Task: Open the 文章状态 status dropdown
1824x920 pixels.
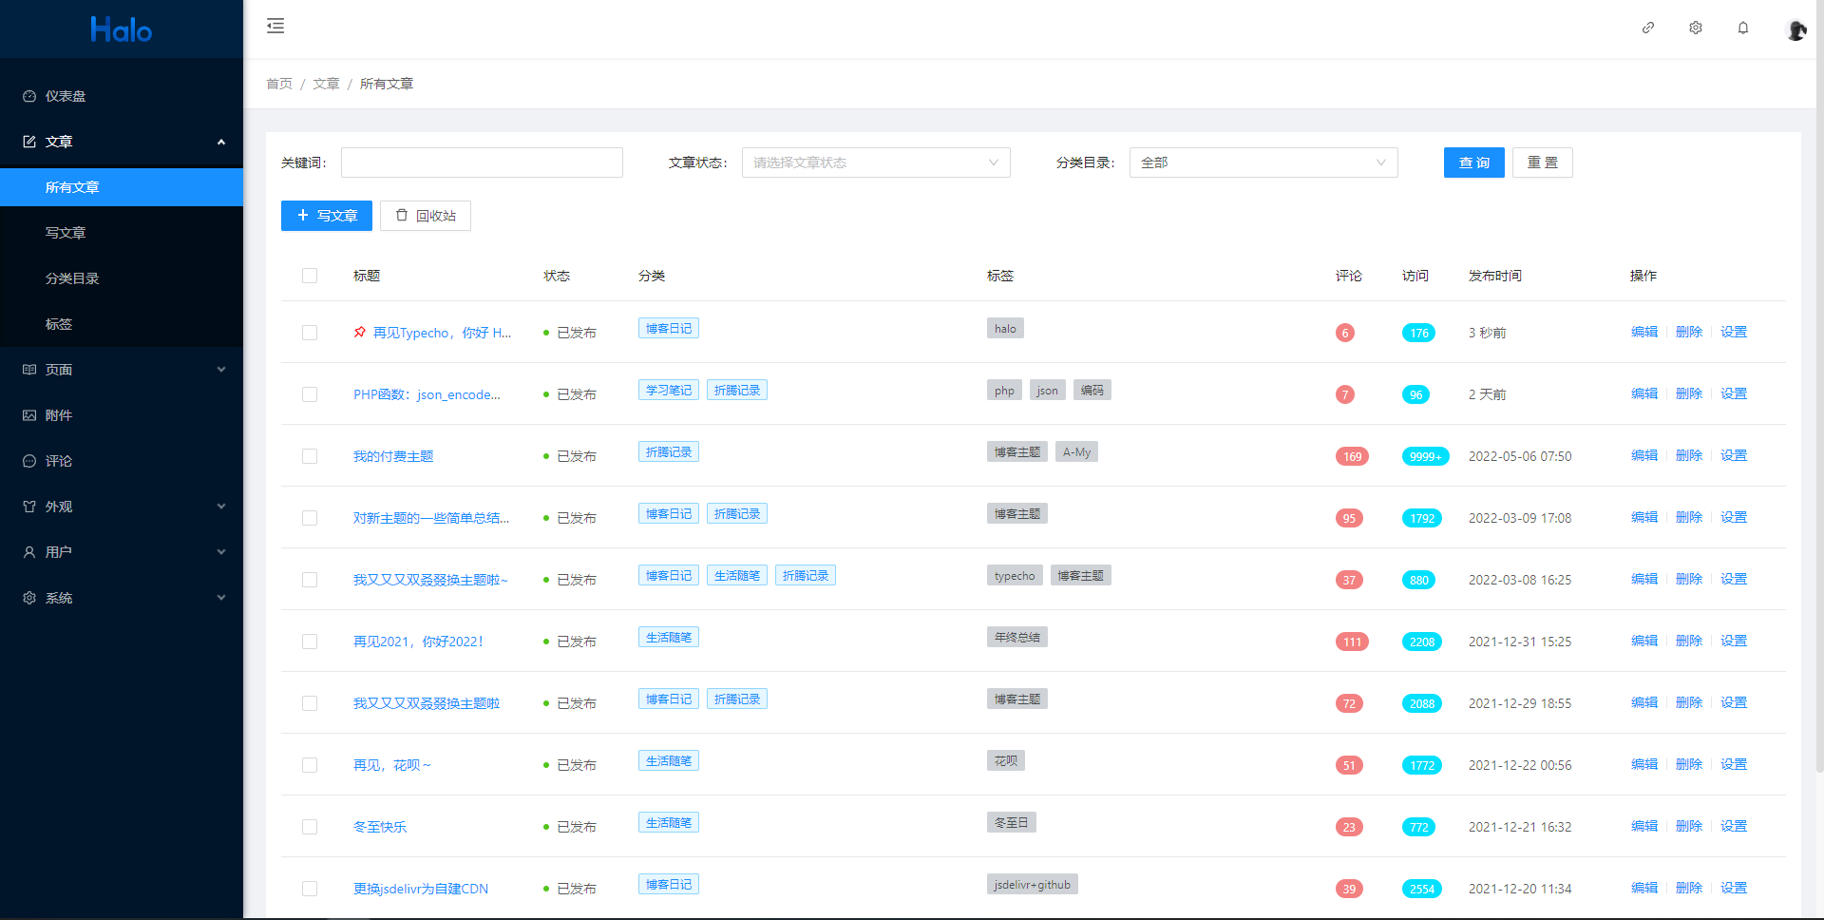Action: coord(874,163)
